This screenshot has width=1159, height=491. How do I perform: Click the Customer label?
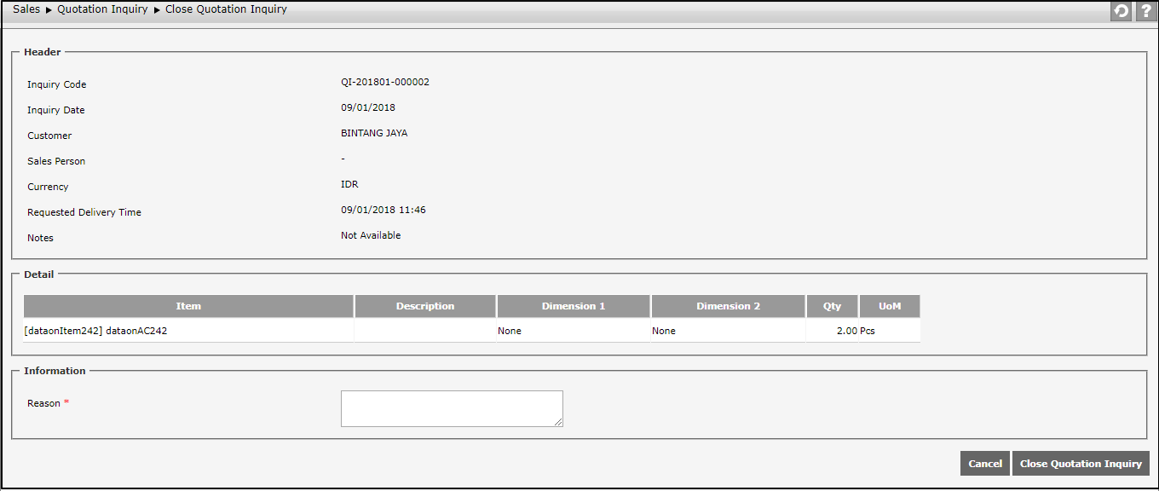(x=49, y=136)
